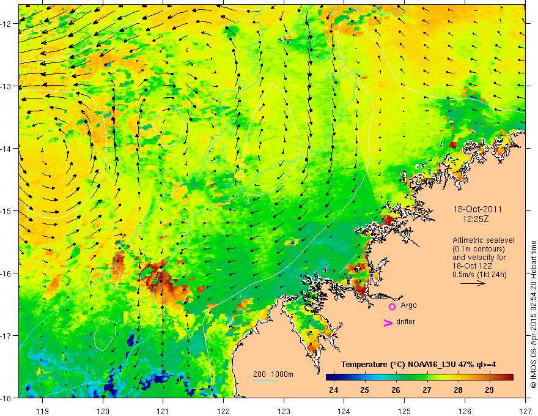Click latitude axis label -12
This screenshot has width=538, height=416.
tap(6, 24)
